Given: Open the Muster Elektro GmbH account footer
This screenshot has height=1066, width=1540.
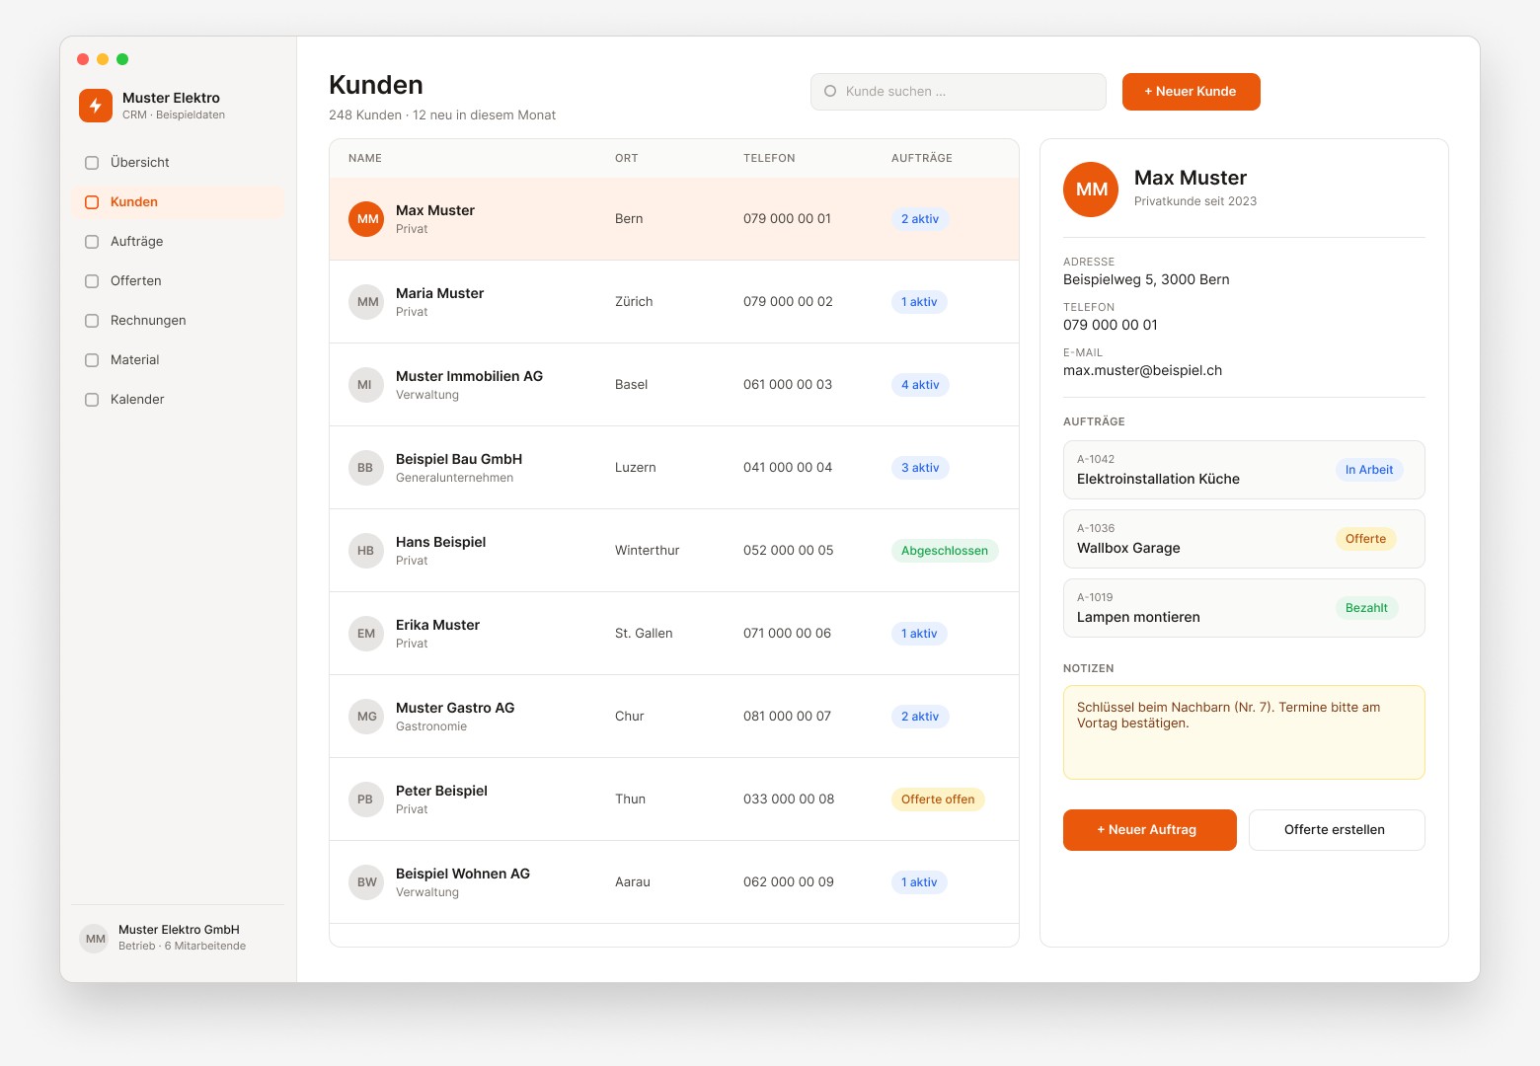Looking at the screenshot, I should (178, 938).
